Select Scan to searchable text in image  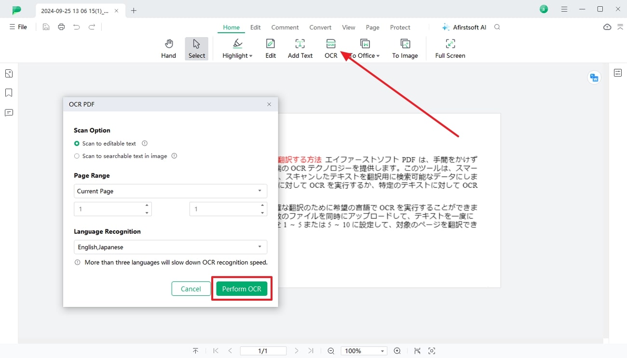[77, 156]
